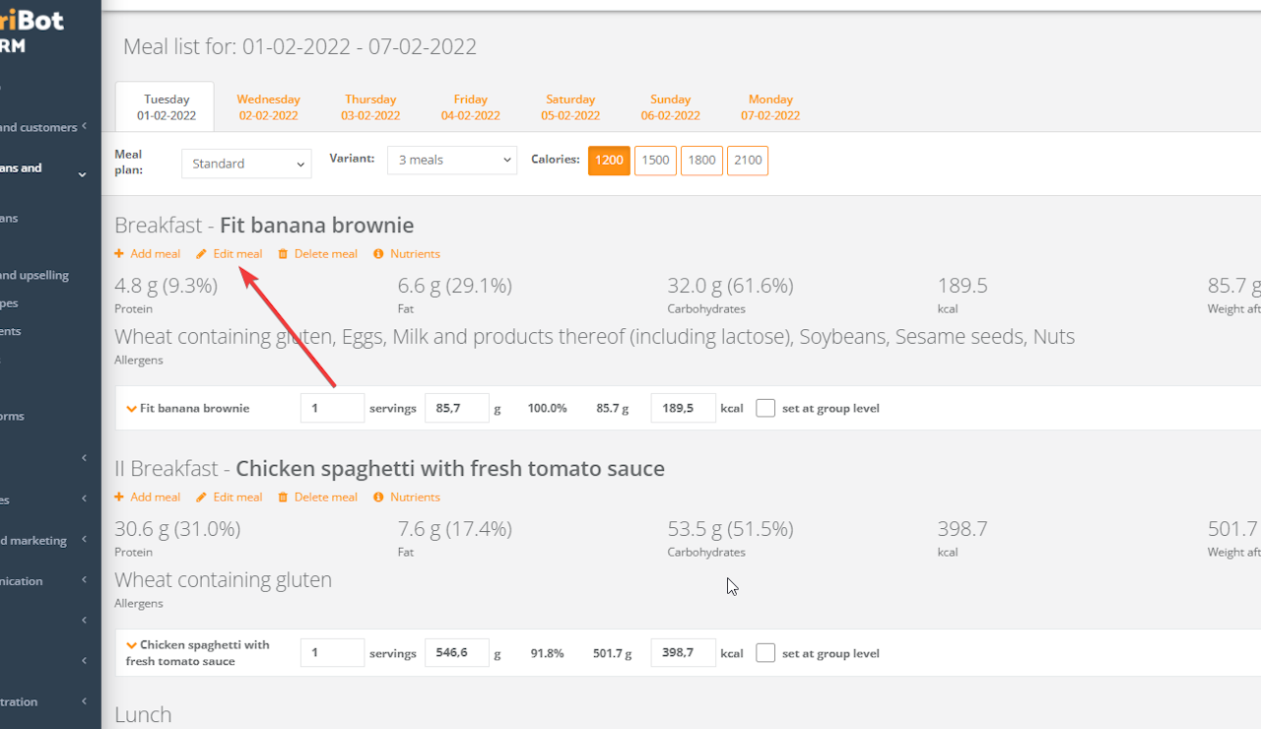
Task: Expand the Fit banana brownie row chevron
Action: [131, 409]
